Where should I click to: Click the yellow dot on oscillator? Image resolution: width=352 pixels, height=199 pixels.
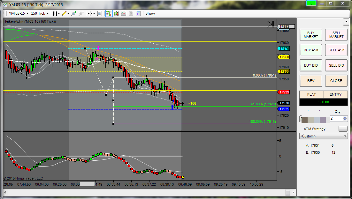tap(182, 177)
